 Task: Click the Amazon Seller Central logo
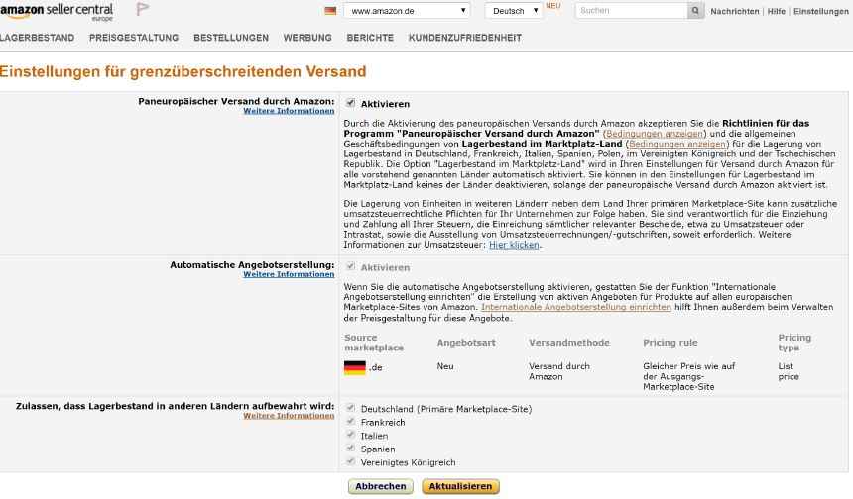coord(57,12)
